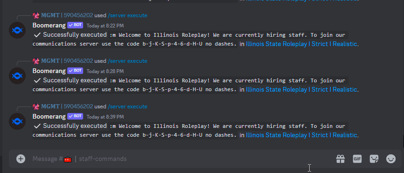Screen dimensions: 404x173
Task: Click the timestamp Today at 8:22 PM
Action: coord(105,26)
